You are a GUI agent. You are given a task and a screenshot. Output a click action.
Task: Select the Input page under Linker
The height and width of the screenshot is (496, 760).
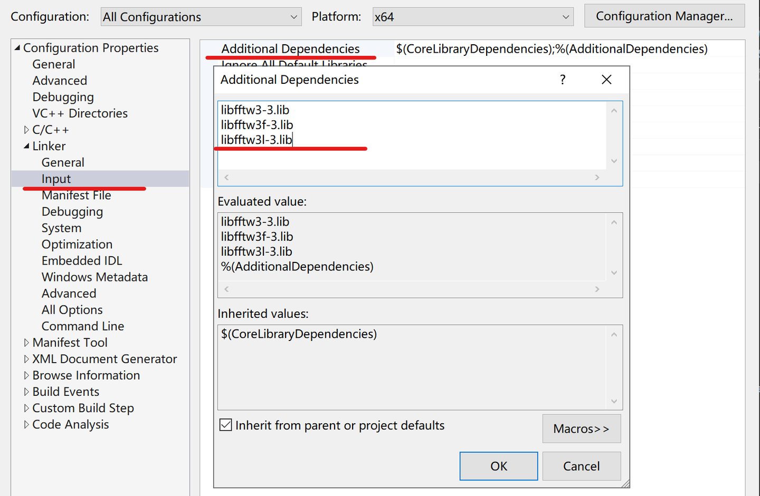pyautogui.click(x=56, y=178)
